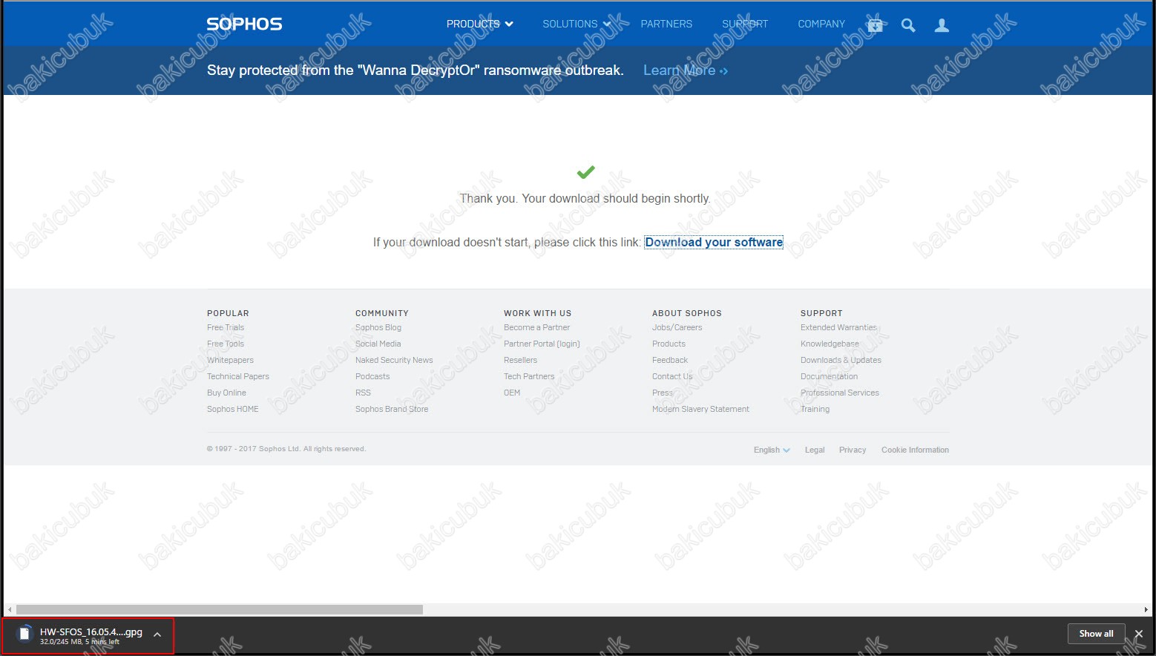
Task: Open Knowledgebase link
Action: coord(830,344)
